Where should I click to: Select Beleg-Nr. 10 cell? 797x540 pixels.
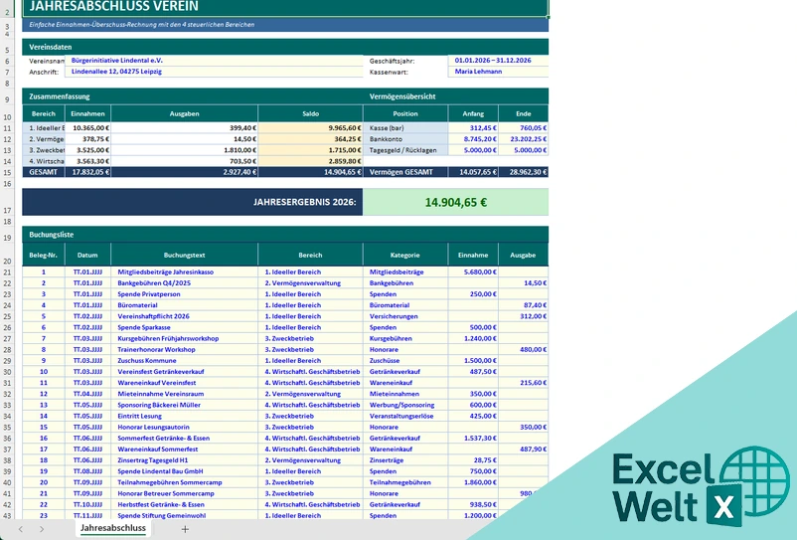44,372
